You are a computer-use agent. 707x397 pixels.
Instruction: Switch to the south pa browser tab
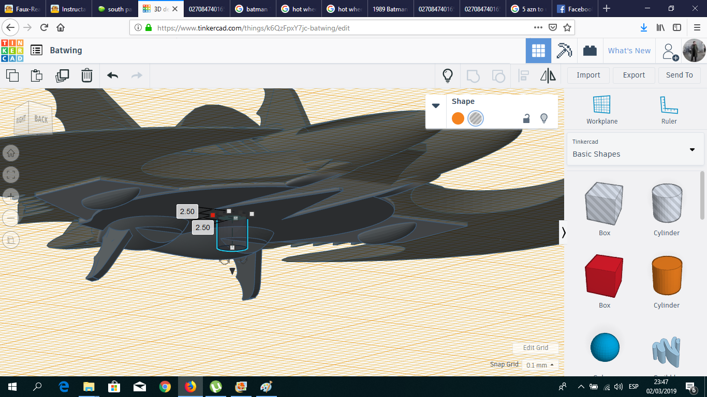click(x=115, y=9)
